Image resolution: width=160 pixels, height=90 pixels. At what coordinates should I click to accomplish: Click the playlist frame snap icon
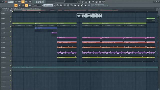point(4,8)
